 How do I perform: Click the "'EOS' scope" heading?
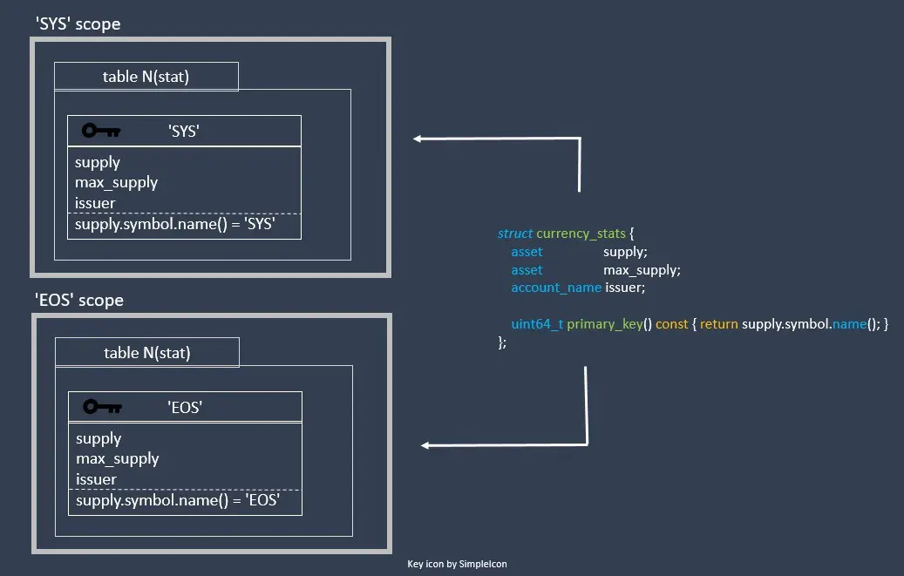pos(79,301)
